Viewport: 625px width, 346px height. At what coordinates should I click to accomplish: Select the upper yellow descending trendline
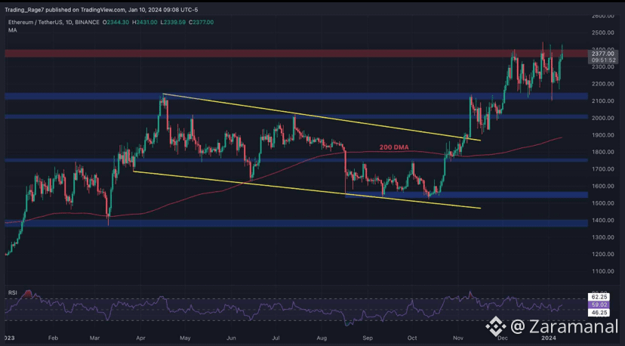click(x=322, y=117)
